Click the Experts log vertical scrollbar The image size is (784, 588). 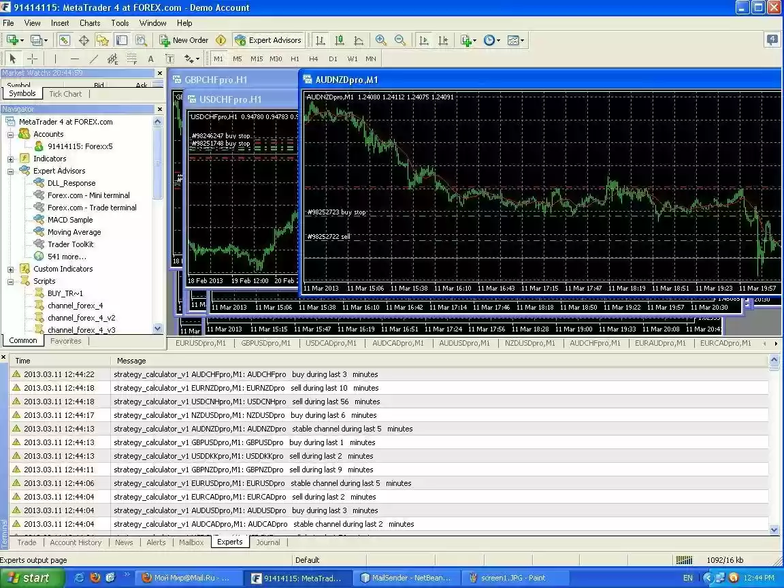click(774, 442)
